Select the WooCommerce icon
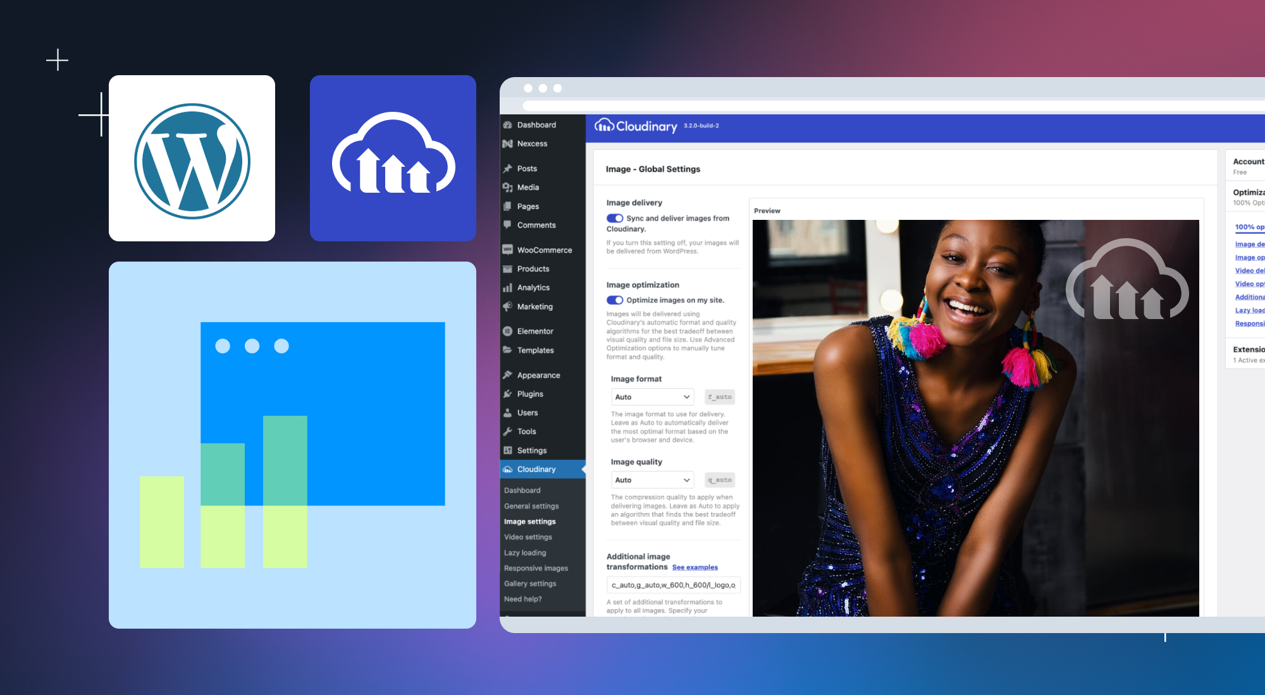Image resolution: width=1265 pixels, height=695 pixels. click(508, 250)
